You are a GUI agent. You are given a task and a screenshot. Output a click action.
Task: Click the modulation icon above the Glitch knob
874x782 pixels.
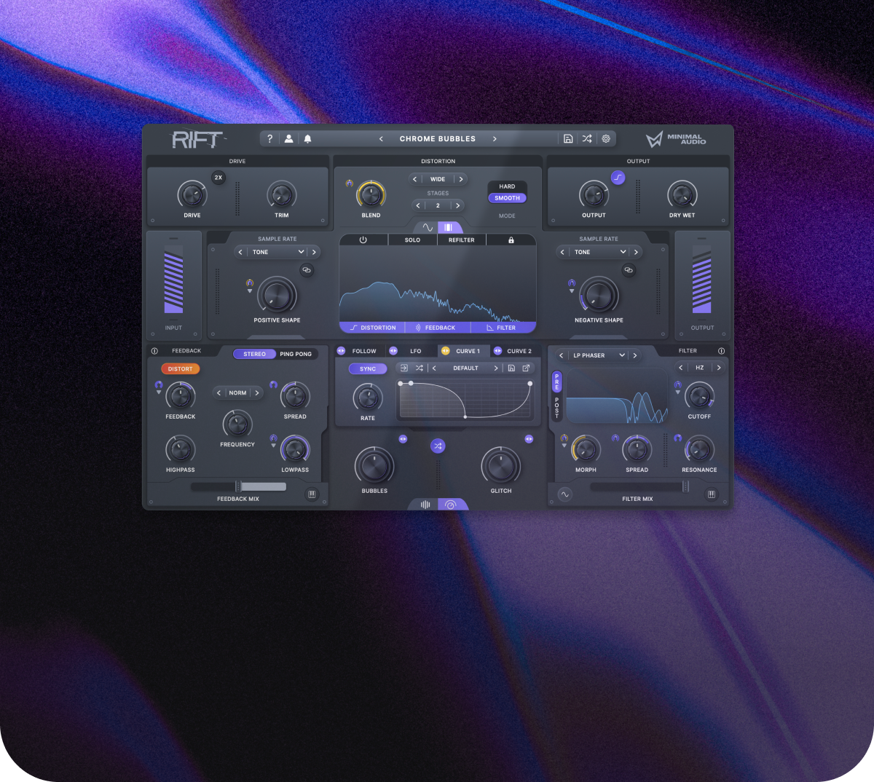point(529,439)
